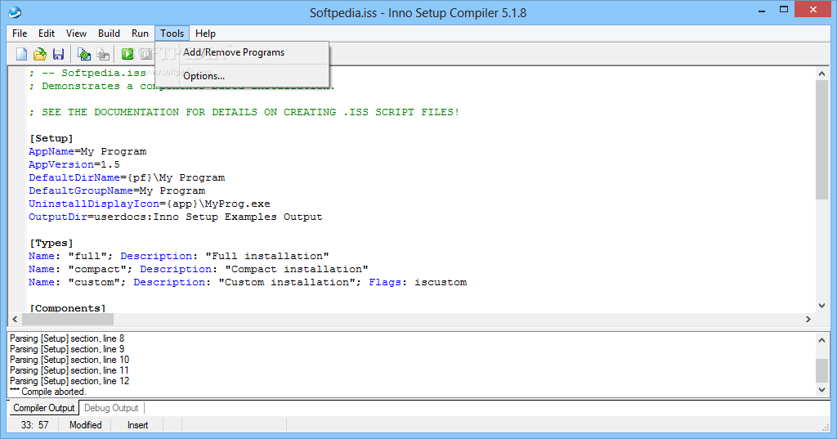Click output pane scrollbar up arrow
This screenshot has width=837, height=439.
(821, 339)
